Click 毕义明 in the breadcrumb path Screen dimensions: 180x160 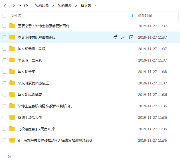86,6
